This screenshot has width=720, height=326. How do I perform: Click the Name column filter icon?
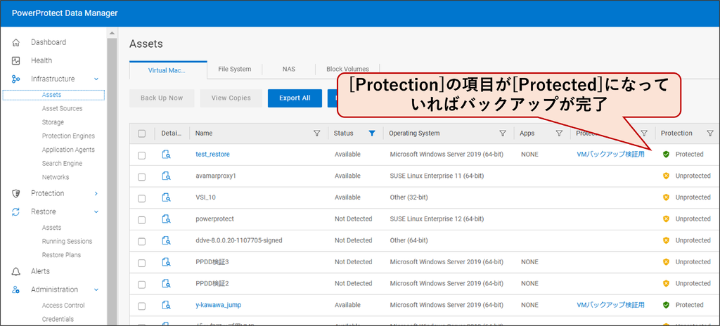(x=316, y=133)
